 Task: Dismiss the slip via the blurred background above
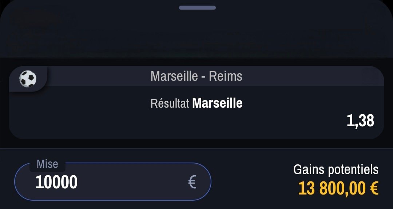(x=196, y=35)
